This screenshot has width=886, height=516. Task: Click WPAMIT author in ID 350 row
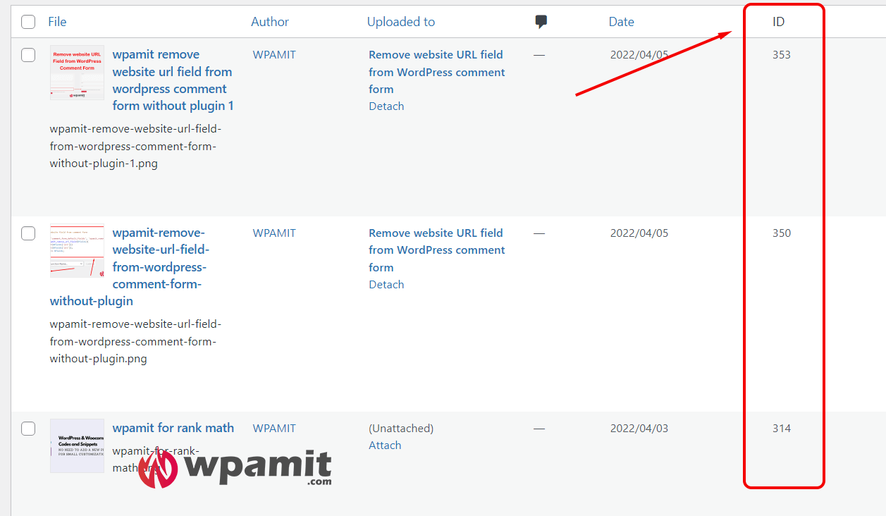click(x=274, y=233)
